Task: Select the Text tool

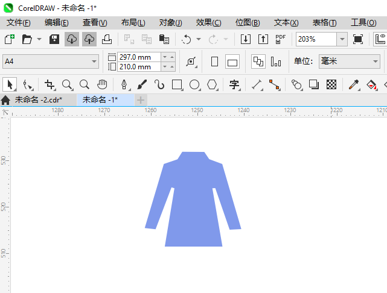Action: tap(234, 84)
